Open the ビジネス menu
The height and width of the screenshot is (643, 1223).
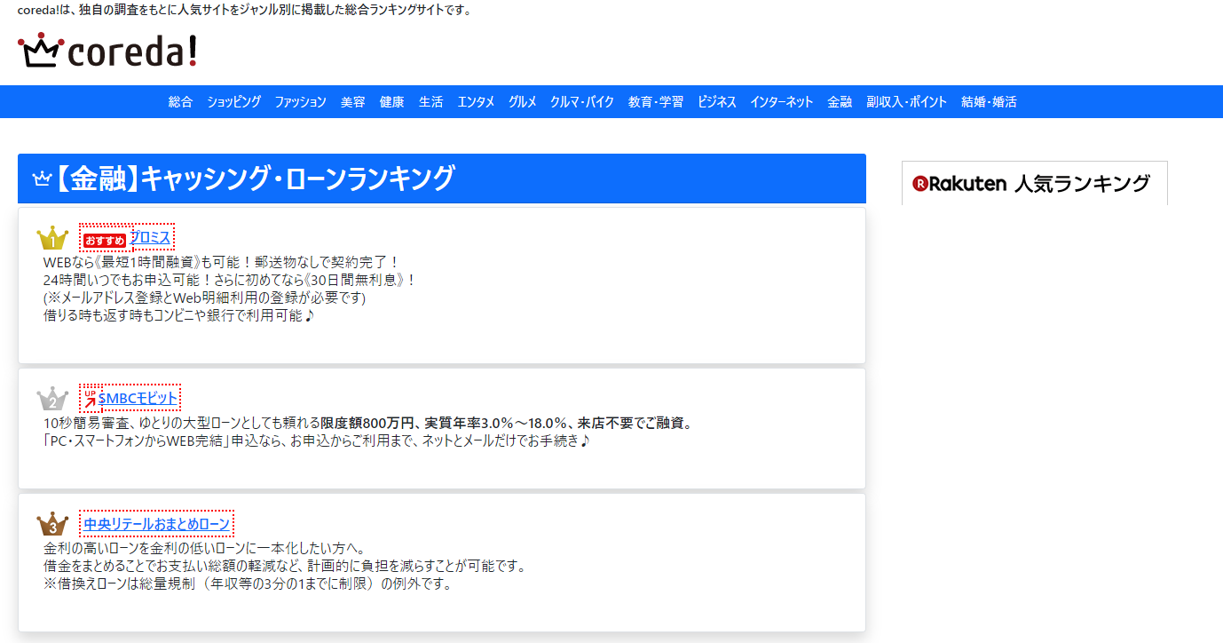coord(716,102)
